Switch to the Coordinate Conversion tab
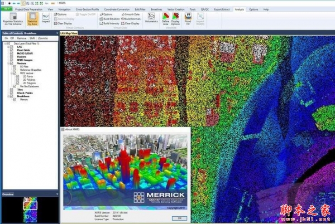Screen dimensions: 335x224 point(117,9)
